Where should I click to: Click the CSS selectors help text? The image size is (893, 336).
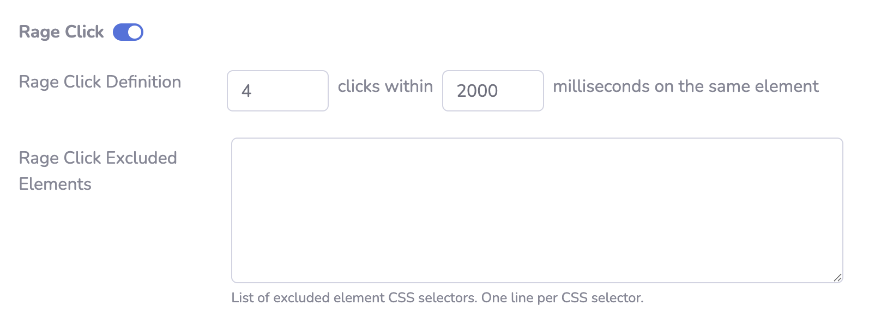coord(437,298)
